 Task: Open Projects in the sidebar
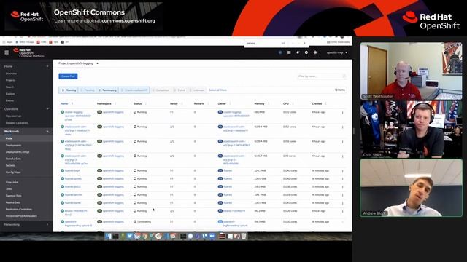tap(10, 80)
